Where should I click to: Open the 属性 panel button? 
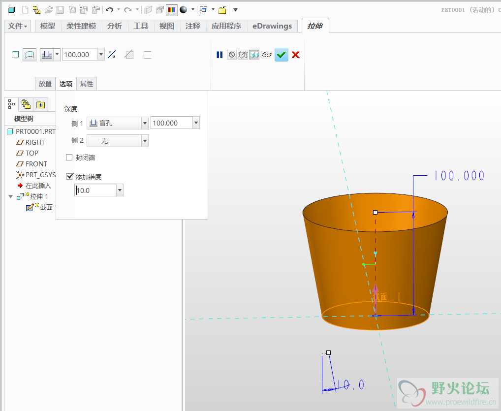point(87,84)
